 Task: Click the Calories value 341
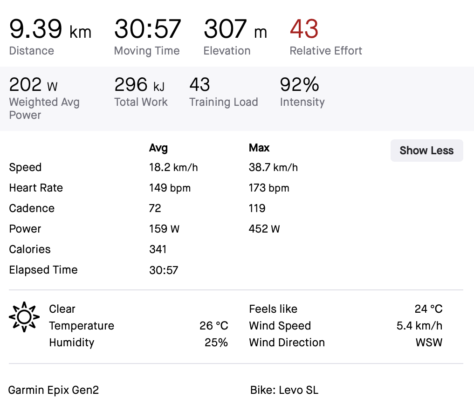click(158, 249)
